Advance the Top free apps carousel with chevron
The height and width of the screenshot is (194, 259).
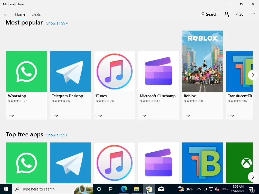[253, 177]
